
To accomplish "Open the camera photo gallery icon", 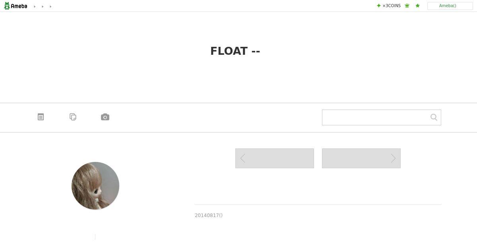I will pyautogui.click(x=105, y=117).
